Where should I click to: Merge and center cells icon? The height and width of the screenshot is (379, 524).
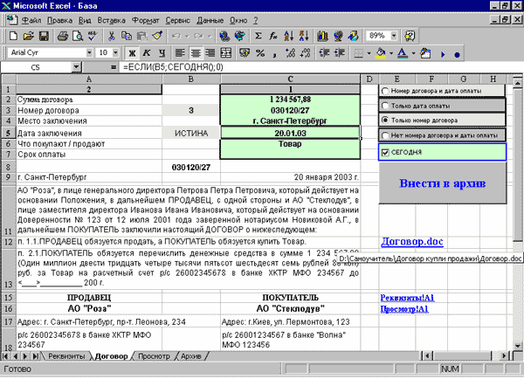tap(226, 52)
